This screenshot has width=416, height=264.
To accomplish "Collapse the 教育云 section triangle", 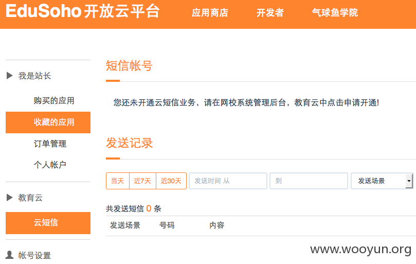I will [x=10, y=198].
